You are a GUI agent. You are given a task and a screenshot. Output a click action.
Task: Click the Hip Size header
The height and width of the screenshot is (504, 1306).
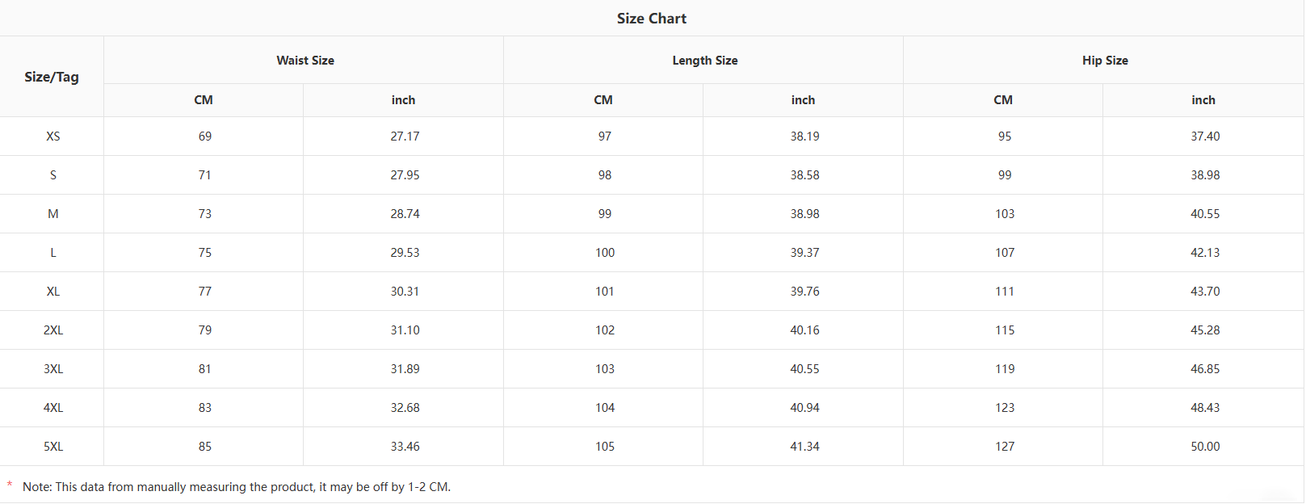1105,61
